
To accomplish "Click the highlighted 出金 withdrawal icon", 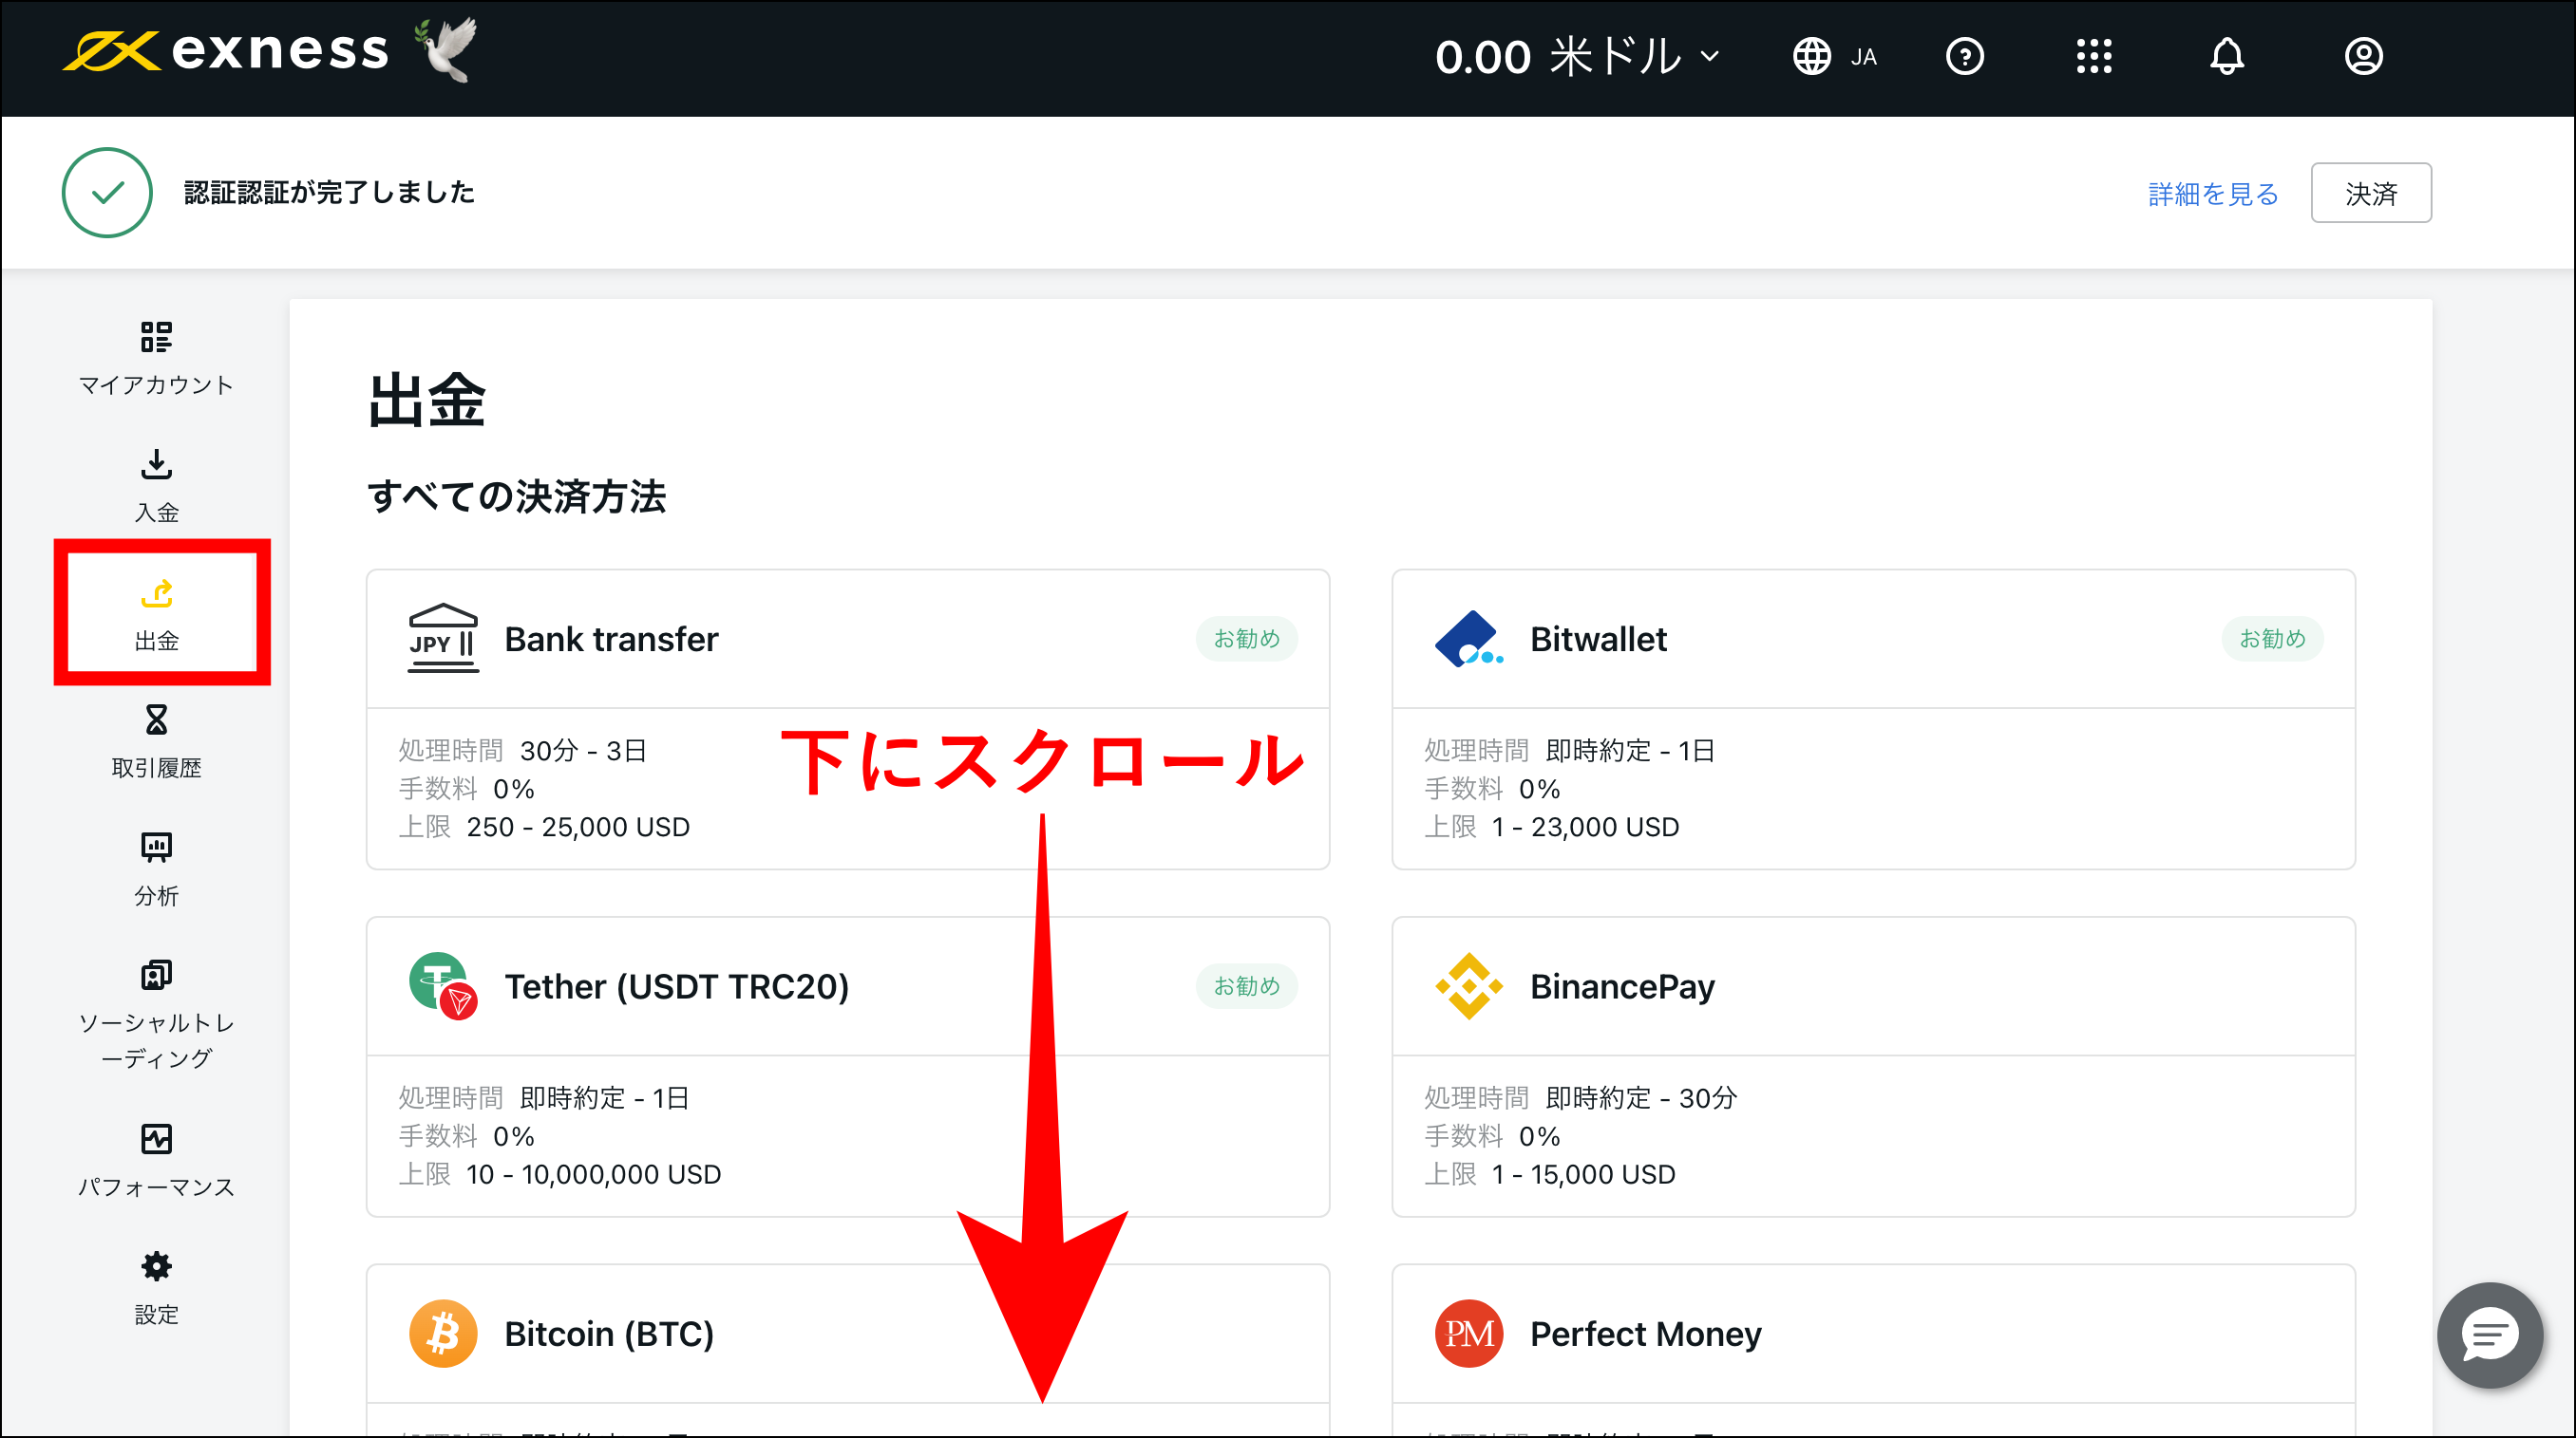I will [157, 593].
